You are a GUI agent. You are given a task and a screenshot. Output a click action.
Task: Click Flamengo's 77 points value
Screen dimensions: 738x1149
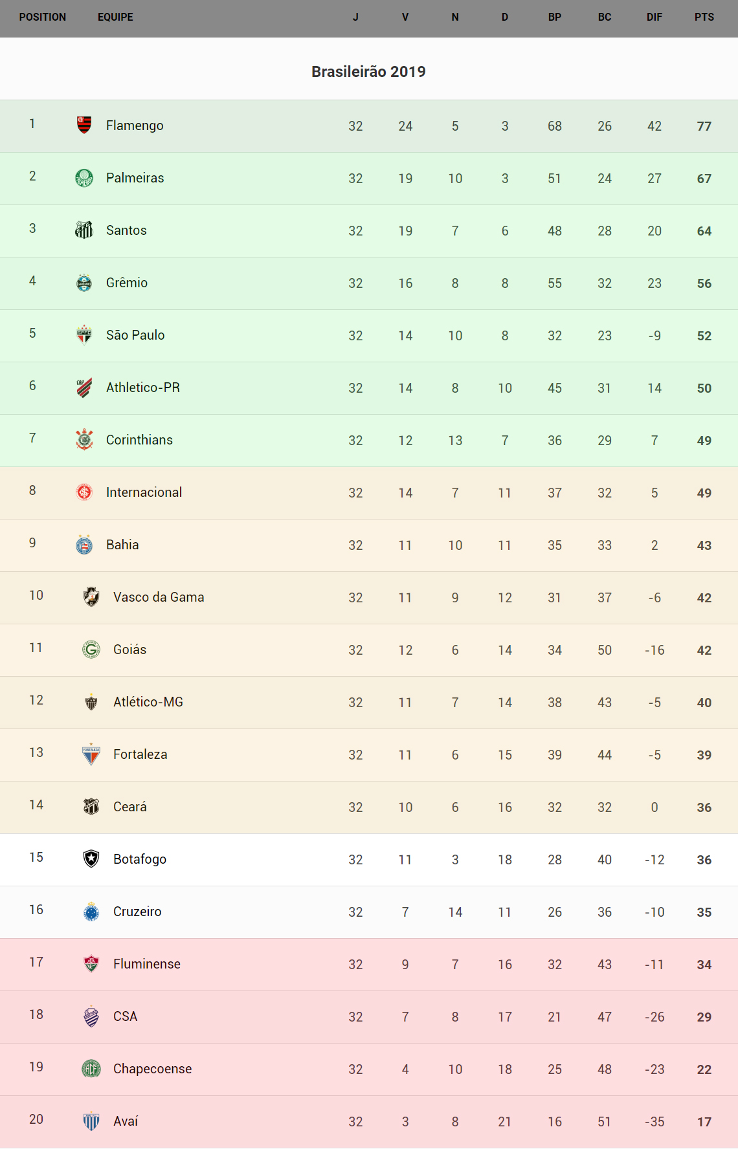(x=704, y=126)
